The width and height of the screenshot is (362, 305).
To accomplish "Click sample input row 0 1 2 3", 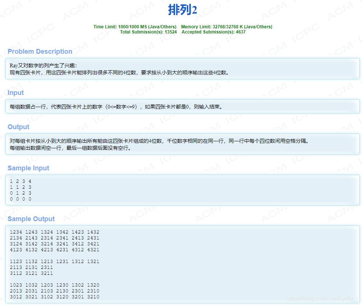I will click(21, 193).
